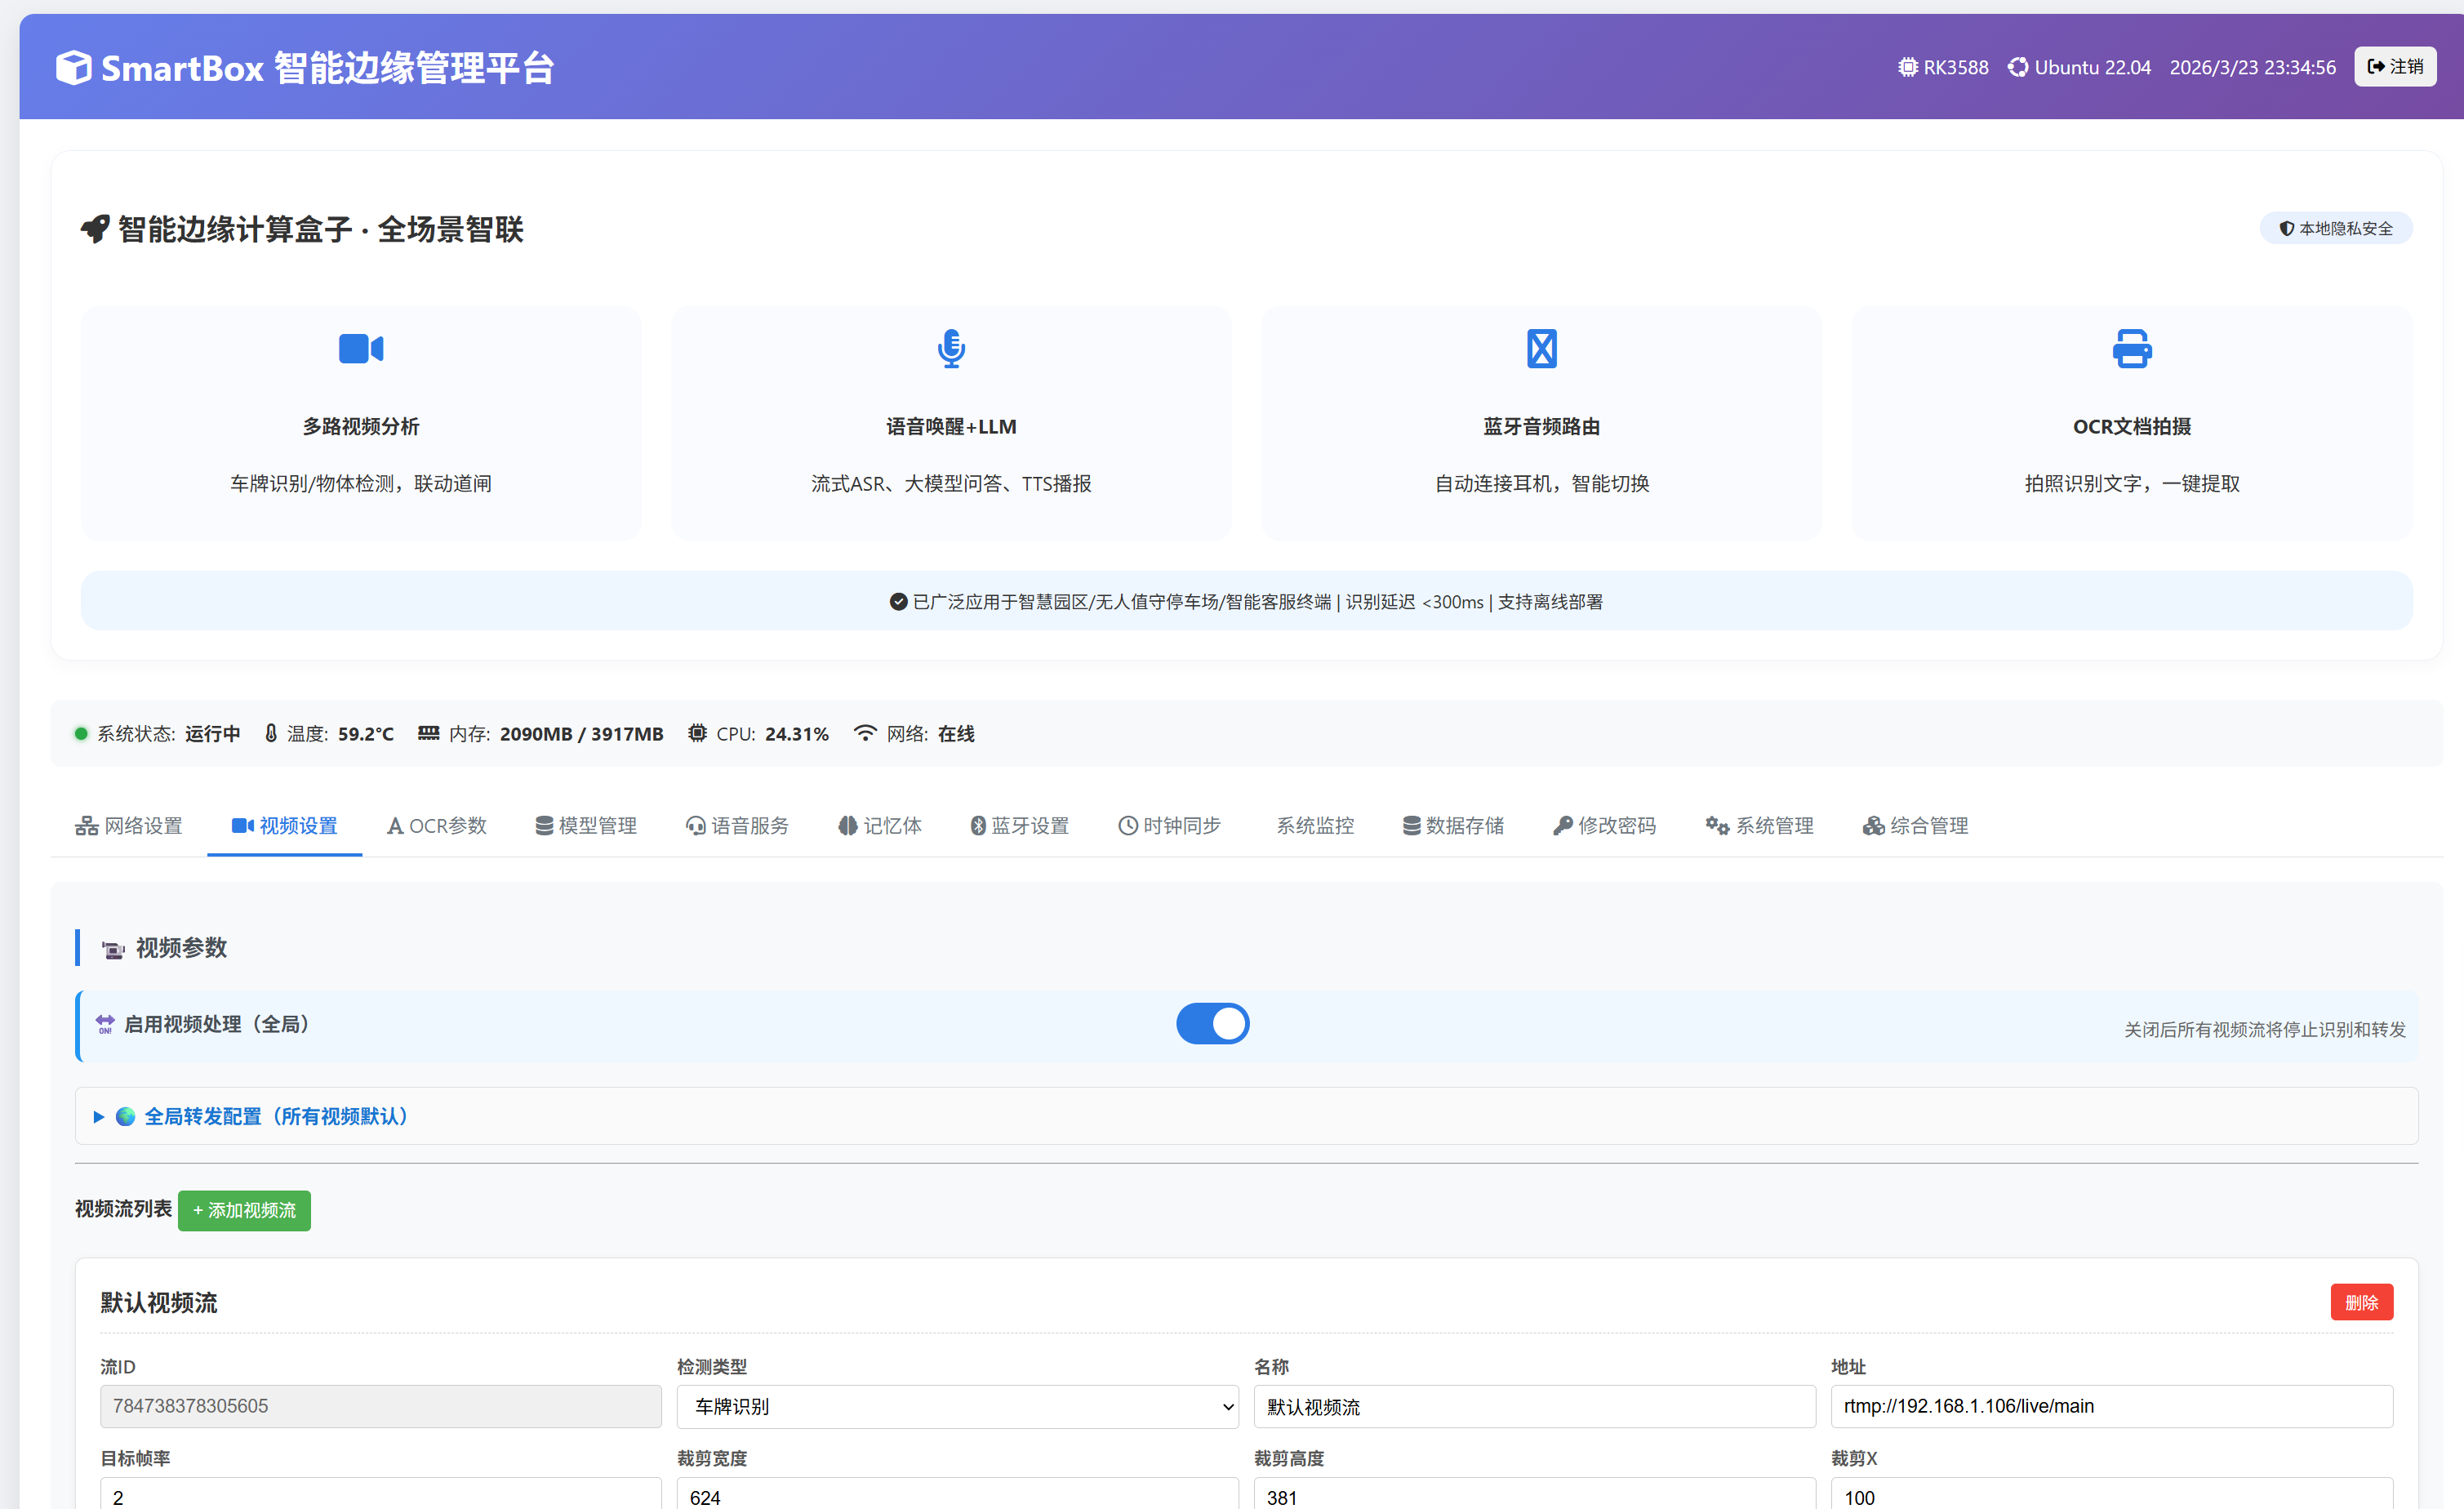Click the RK3588 chip icon in the header
This screenshot has width=2464, height=1509.
[x=1908, y=66]
